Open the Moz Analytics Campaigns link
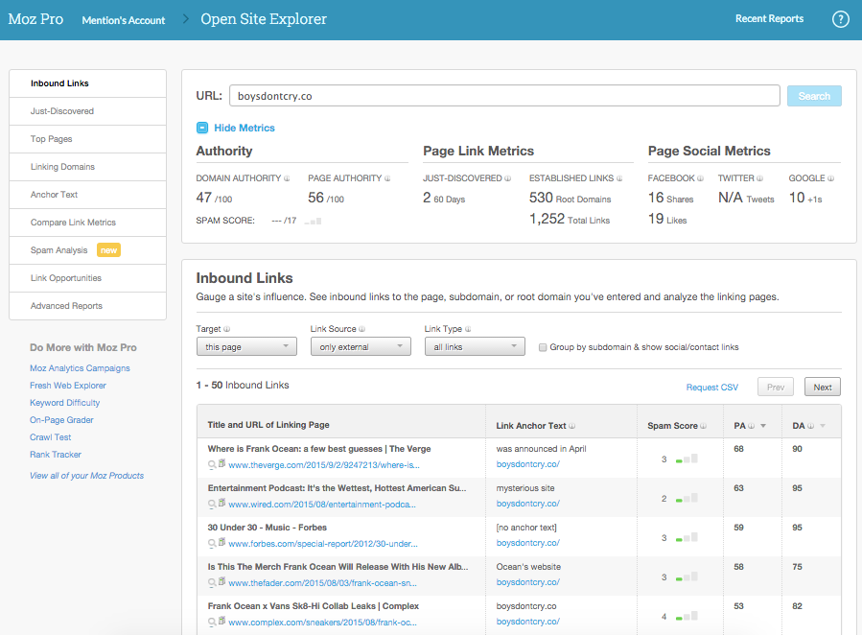The image size is (862, 635). [80, 368]
